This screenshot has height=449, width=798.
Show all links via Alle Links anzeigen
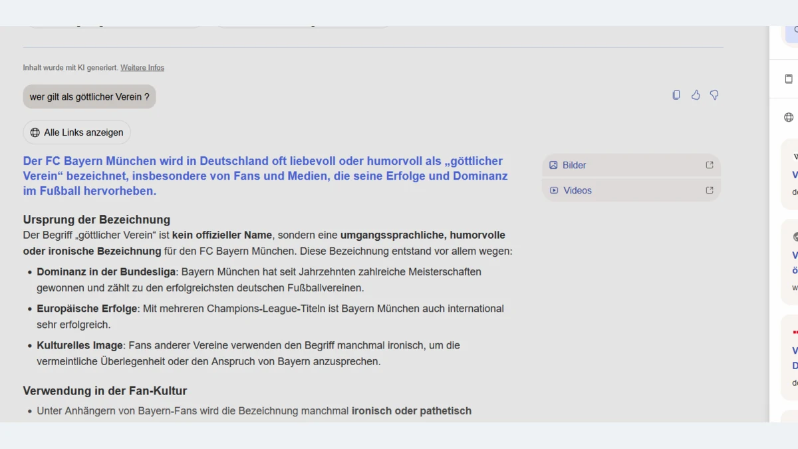(77, 132)
